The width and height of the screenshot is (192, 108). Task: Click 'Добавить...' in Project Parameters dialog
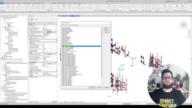pos(106,28)
